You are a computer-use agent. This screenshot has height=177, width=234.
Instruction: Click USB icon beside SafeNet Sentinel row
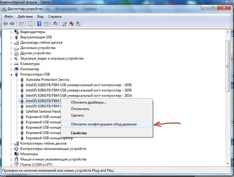22,112
